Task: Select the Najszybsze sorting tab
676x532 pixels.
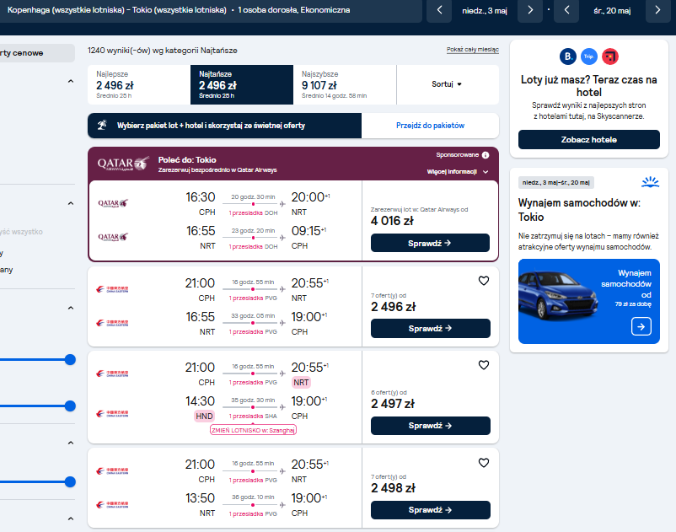Action: click(345, 84)
